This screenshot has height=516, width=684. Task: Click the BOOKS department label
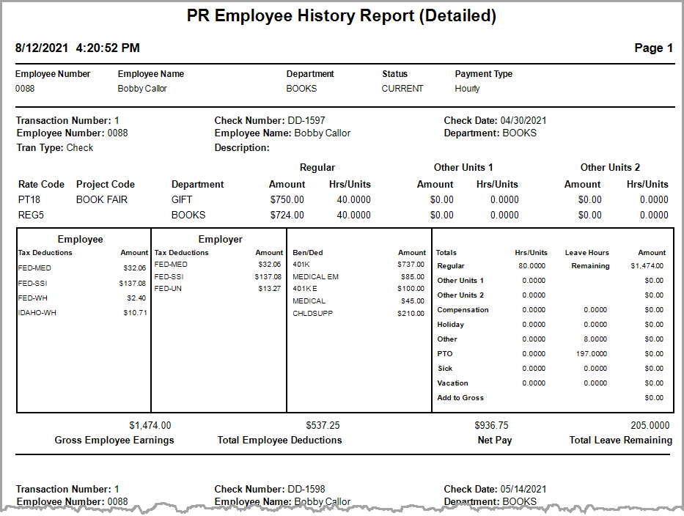click(x=302, y=88)
